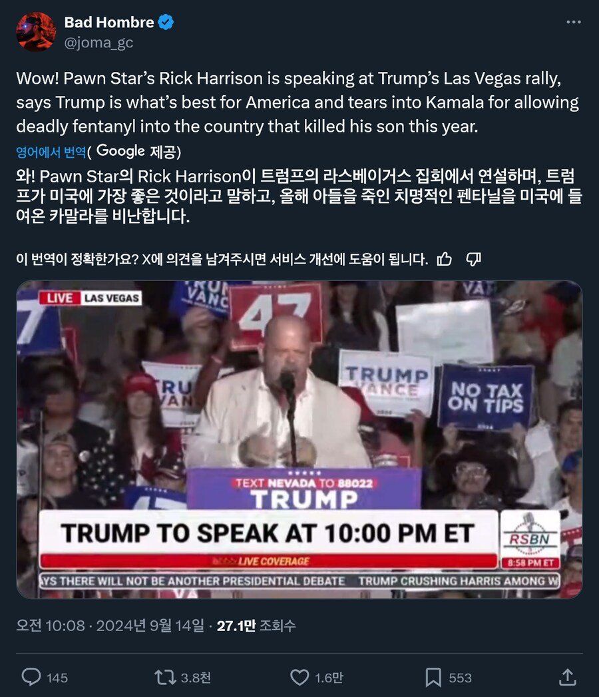Click the reply speech bubble icon
Viewport: 599px width, 697px height.
point(31,677)
